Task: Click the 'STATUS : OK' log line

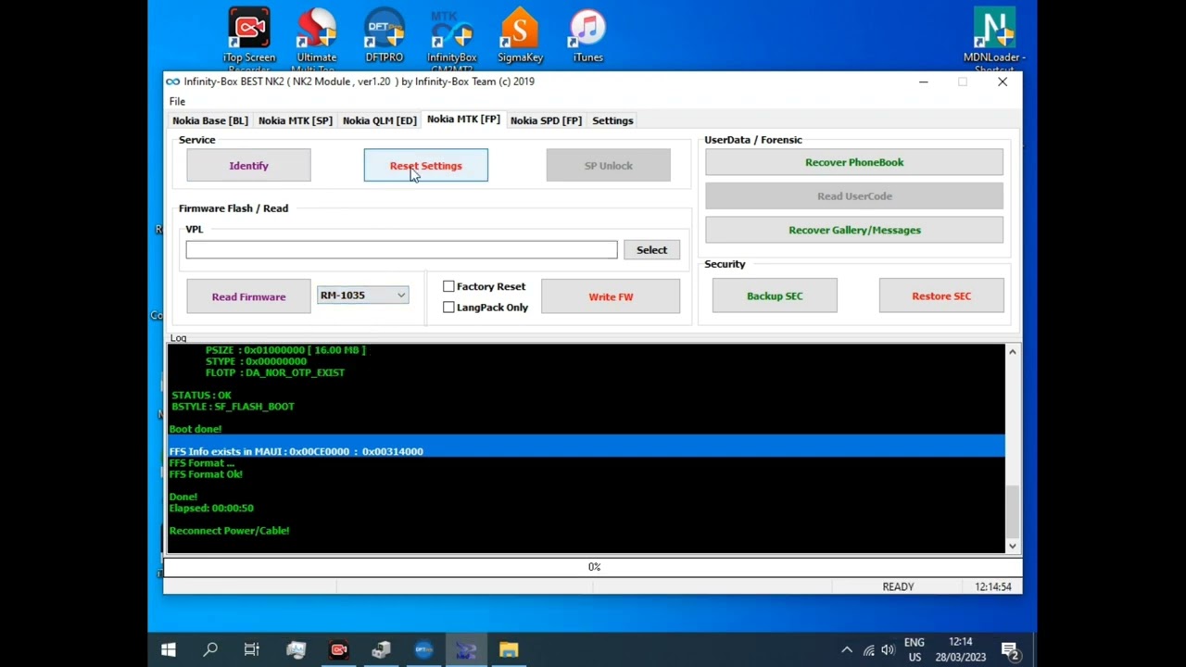Action: (201, 395)
